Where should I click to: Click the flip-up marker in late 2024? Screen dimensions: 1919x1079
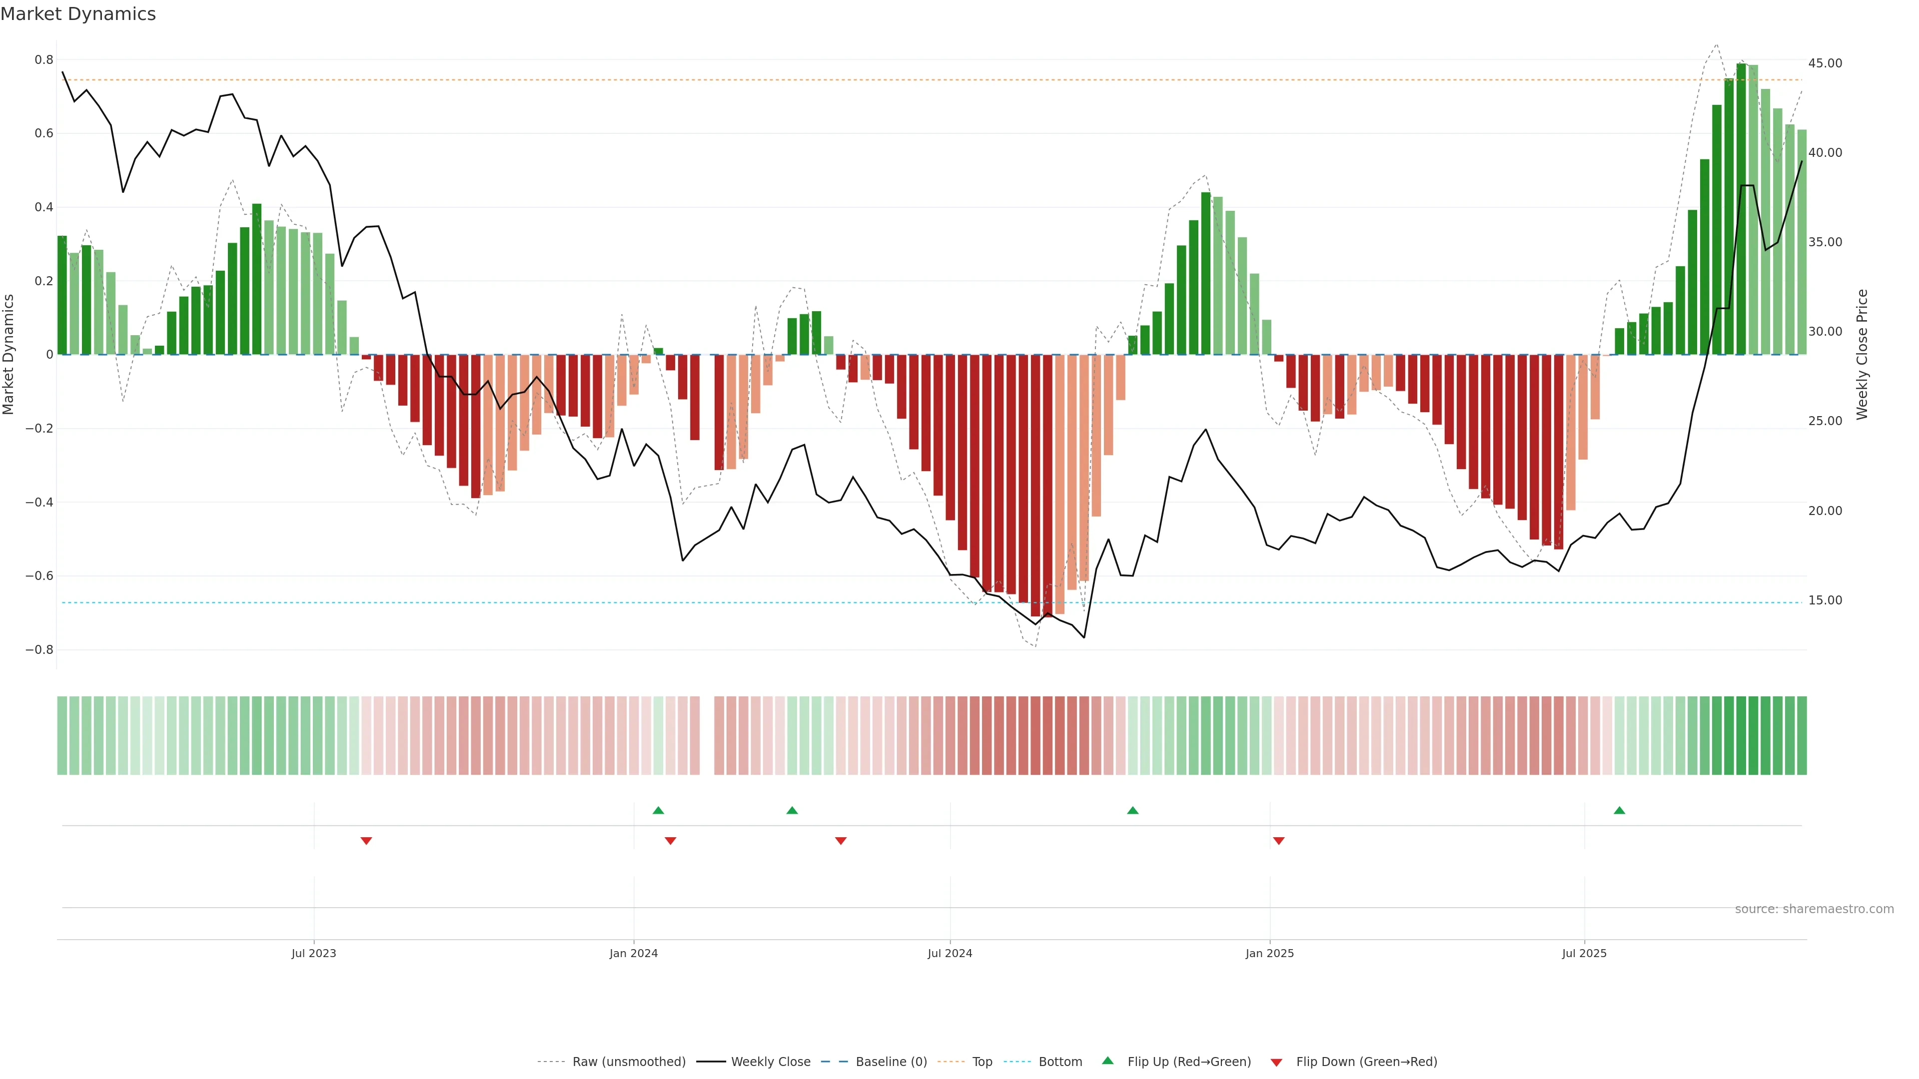(1132, 810)
